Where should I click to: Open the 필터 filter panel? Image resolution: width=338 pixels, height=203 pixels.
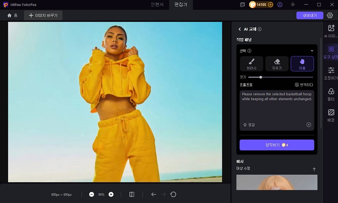coord(331,94)
